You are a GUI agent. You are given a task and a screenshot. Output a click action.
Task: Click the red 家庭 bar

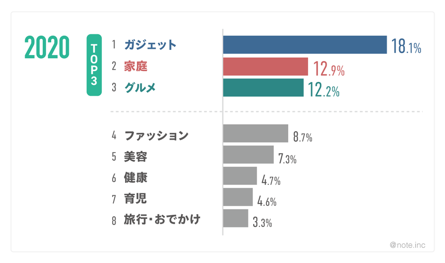tap(266, 66)
